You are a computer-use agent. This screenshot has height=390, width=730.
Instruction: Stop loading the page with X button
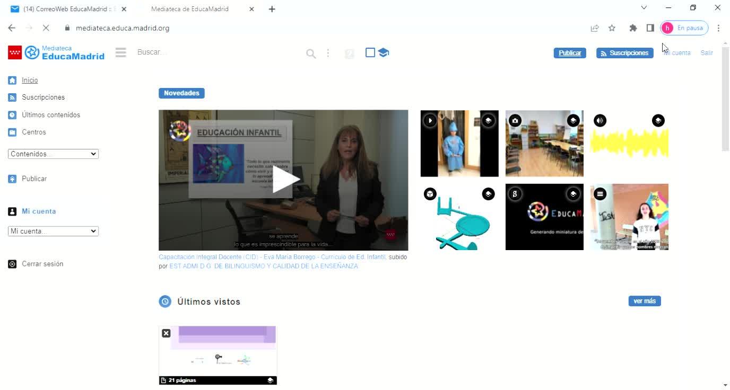pos(46,28)
